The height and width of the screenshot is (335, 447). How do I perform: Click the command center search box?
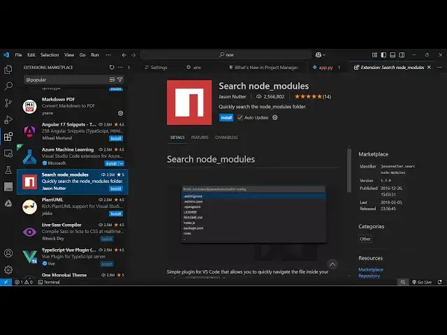[226, 54]
